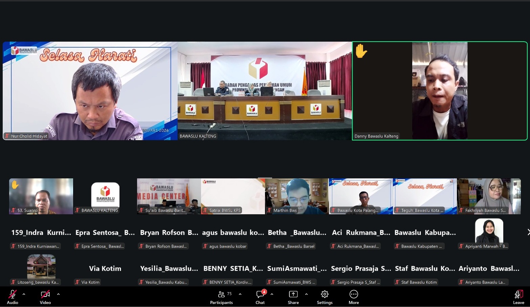This screenshot has height=307, width=530.
Task: Click the Share screen icon
Action: tap(293, 294)
